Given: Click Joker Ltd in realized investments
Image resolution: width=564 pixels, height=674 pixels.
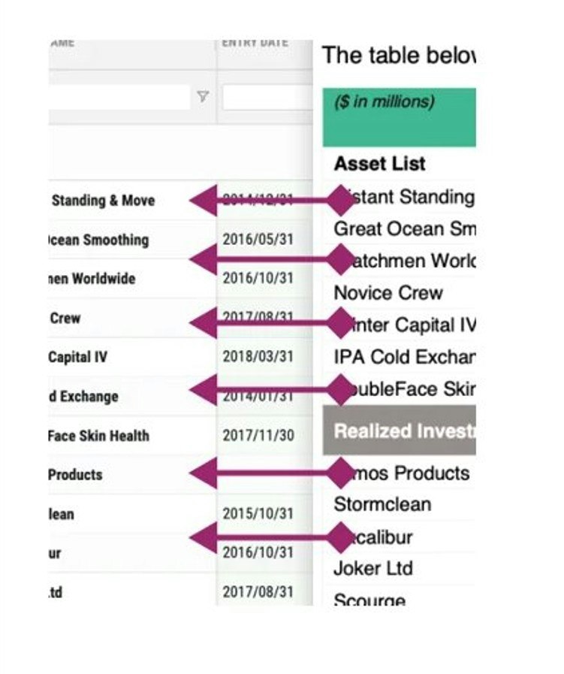Looking at the screenshot, I should point(372,568).
